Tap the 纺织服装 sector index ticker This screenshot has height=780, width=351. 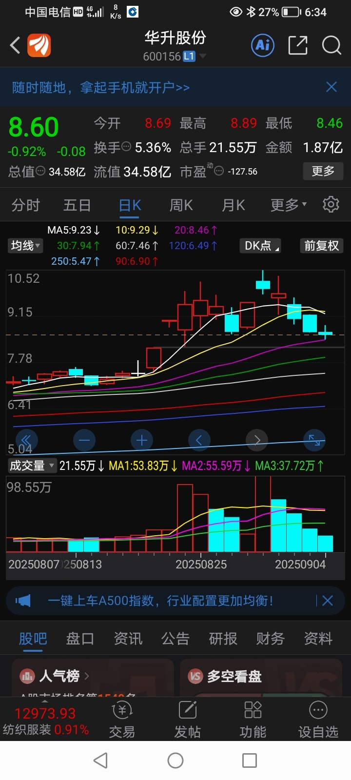[x=45, y=721]
